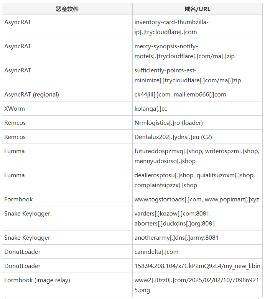Viewport: 265px width, 299px height.
Task: Click the kolanga[.]cc domain cell
Action: point(198,108)
